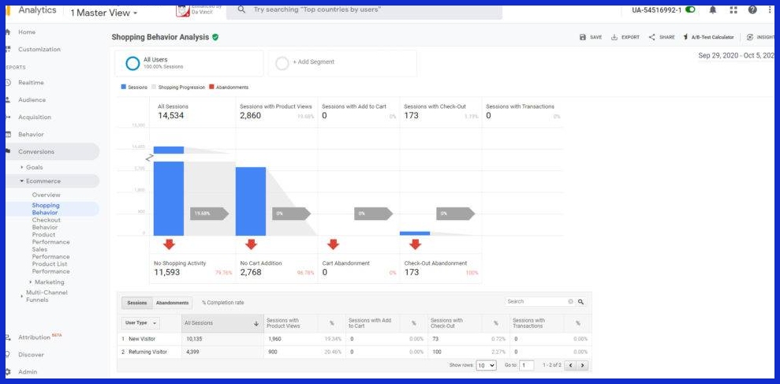Image resolution: width=780 pixels, height=384 pixels.
Task: Click the Export download icon
Action: point(614,37)
